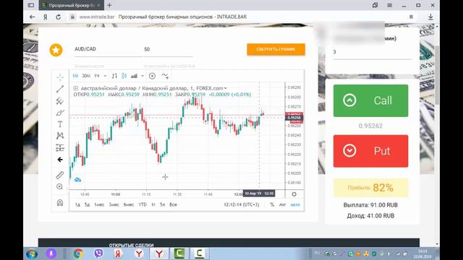Screen dimensions: 463x260
Task: Open the chart style dropdown arrow
Action: click(143, 76)
